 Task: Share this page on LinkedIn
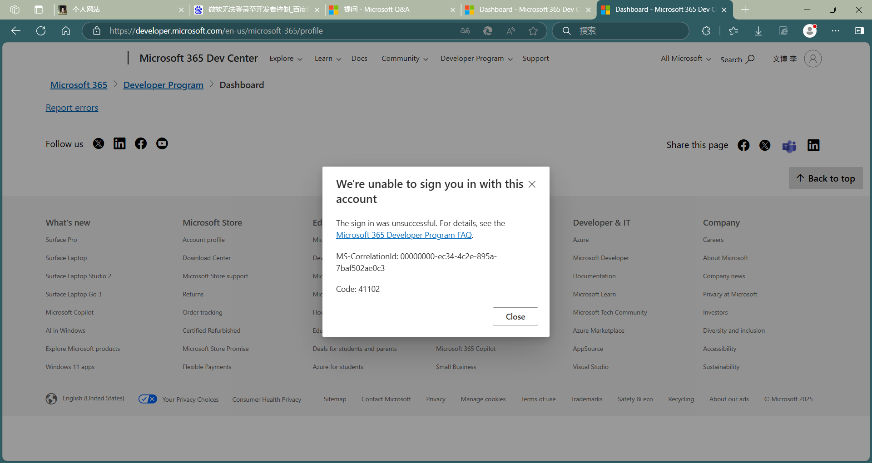[813, 145]
